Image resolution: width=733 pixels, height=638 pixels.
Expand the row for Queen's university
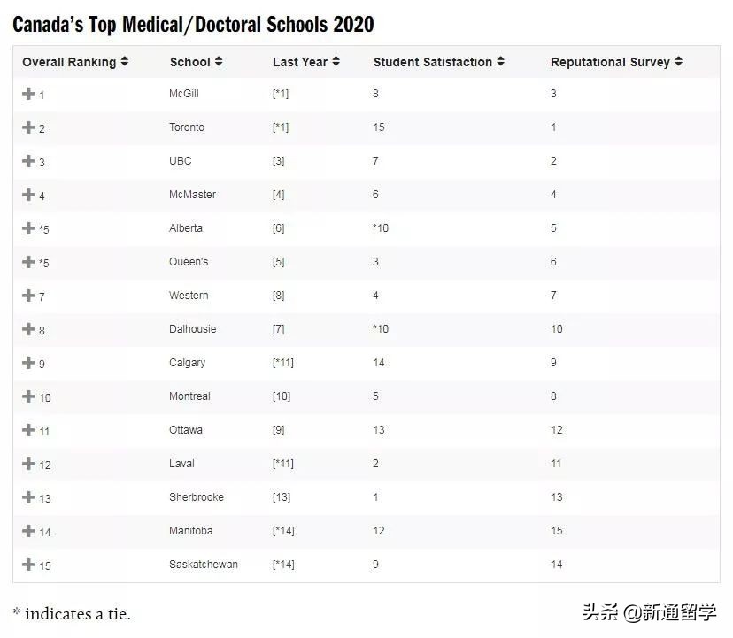pos(29,262)
